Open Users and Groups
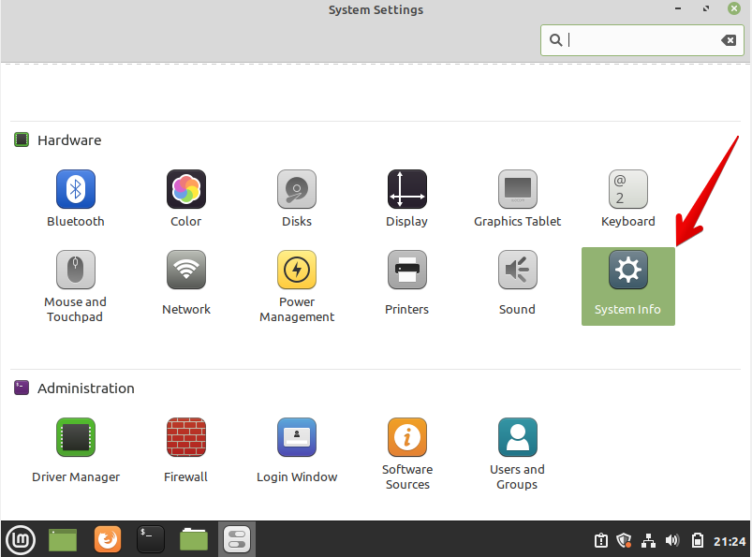The width and height of the screenshot is (752, 557). click(517, 454)
